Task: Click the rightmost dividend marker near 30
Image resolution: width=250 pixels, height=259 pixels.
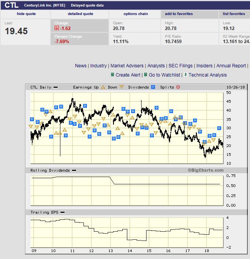Action: click(219, 128)
